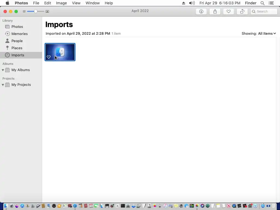This screenshot has width=280, height=210.
Task: Open the Help menu
Action: pyautogui.click(x=109, y=3)
